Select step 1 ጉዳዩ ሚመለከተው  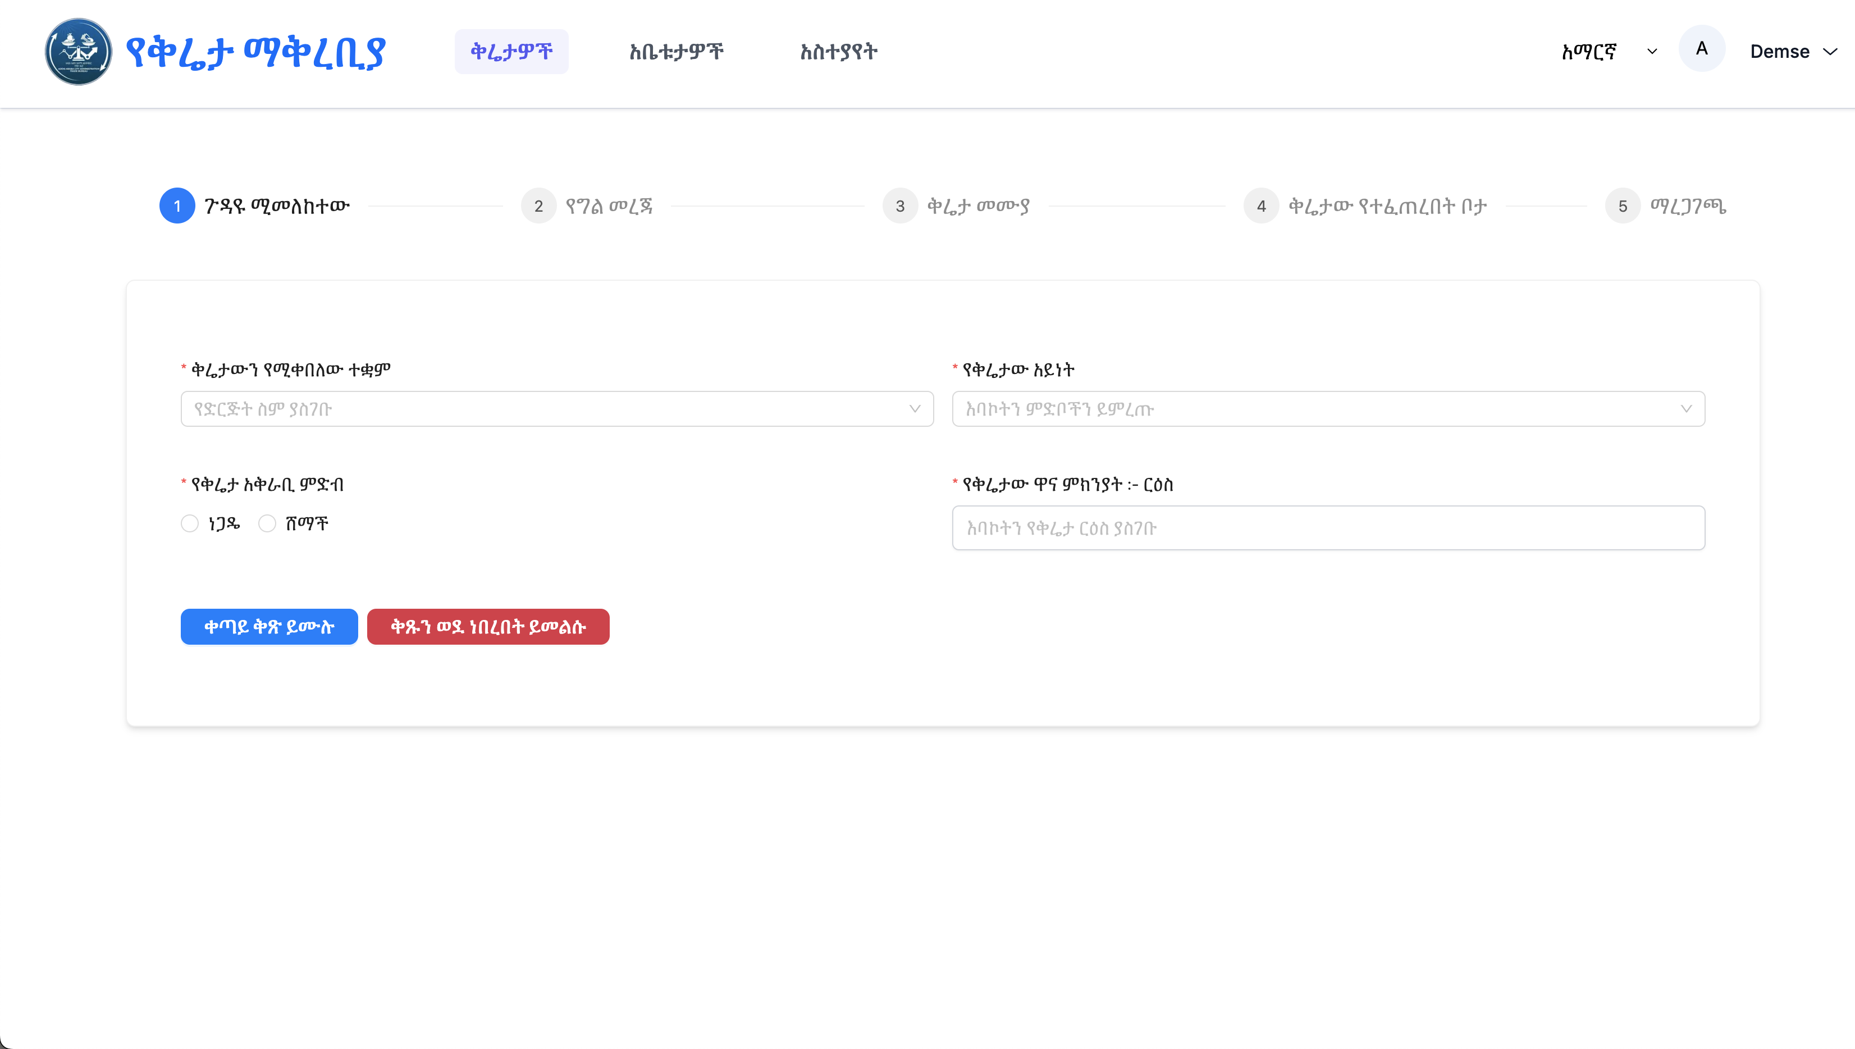pos(254,206)
